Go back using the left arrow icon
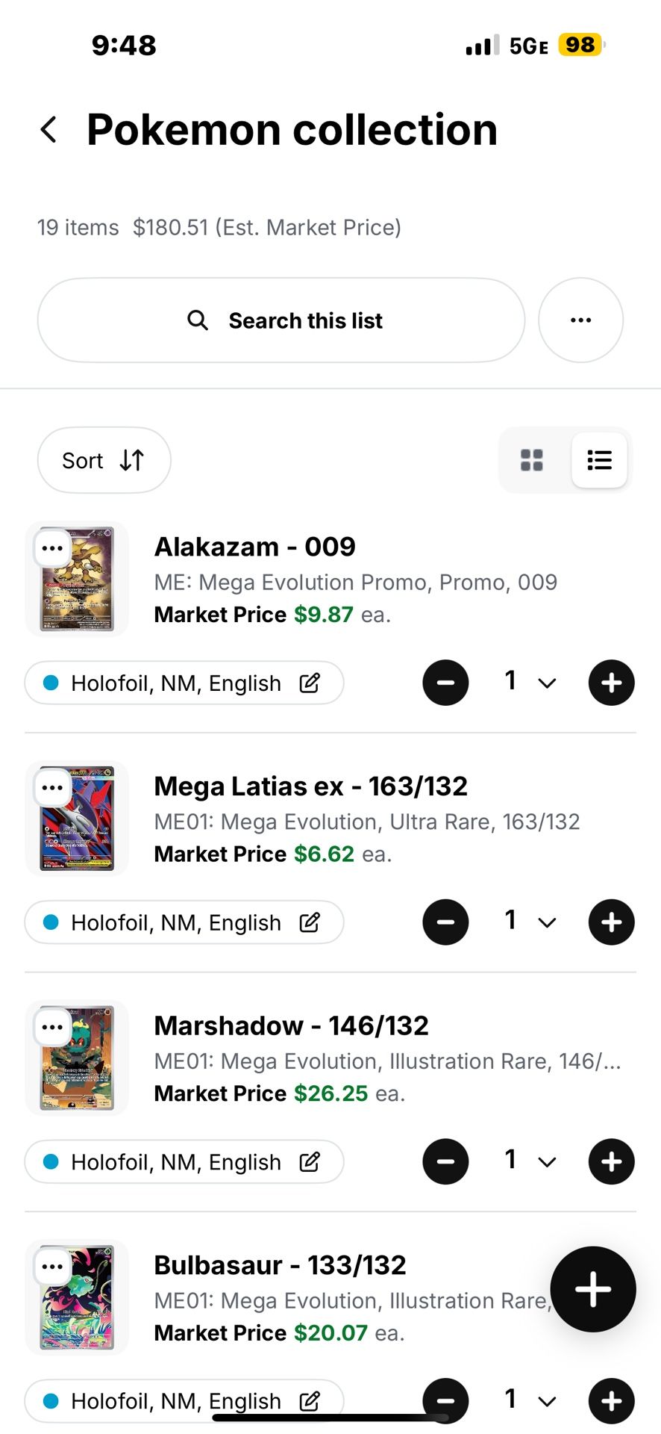Image resolution: width=661 pixels, height=1434 pixels. tap(49, 130)
